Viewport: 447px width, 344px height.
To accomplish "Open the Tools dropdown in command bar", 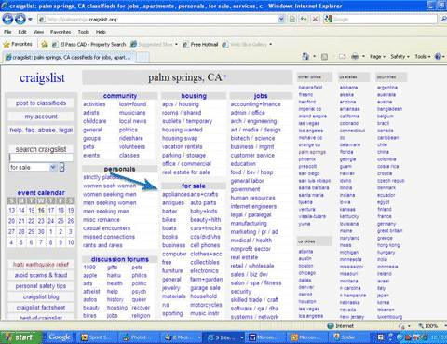I will (423, 57).
